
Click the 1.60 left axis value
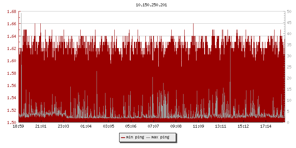(11, 61)
